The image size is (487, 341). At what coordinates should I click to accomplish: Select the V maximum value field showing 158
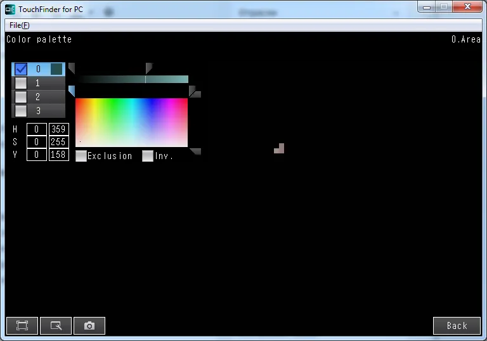[59, 155]
